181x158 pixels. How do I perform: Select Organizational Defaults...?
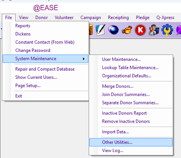131,76
